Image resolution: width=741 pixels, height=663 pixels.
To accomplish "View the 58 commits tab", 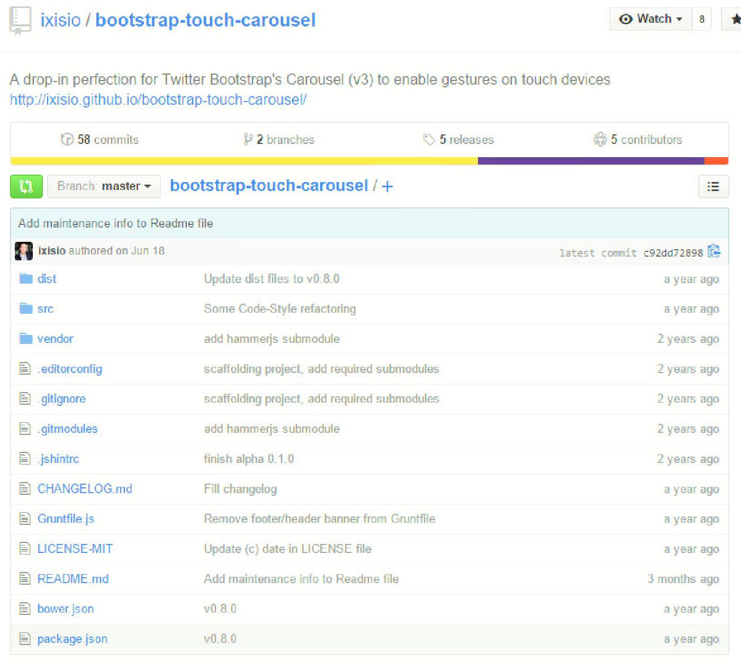I will point(100,140).
